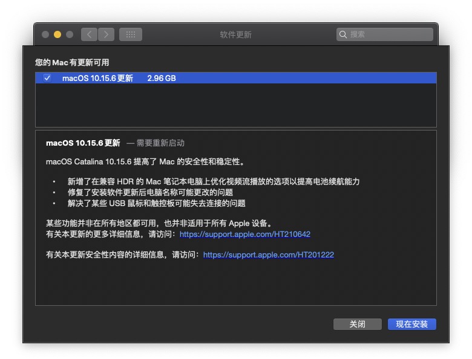Click the bold macOS 10.15.6 更新 details heading

click(x=83, y=143)
